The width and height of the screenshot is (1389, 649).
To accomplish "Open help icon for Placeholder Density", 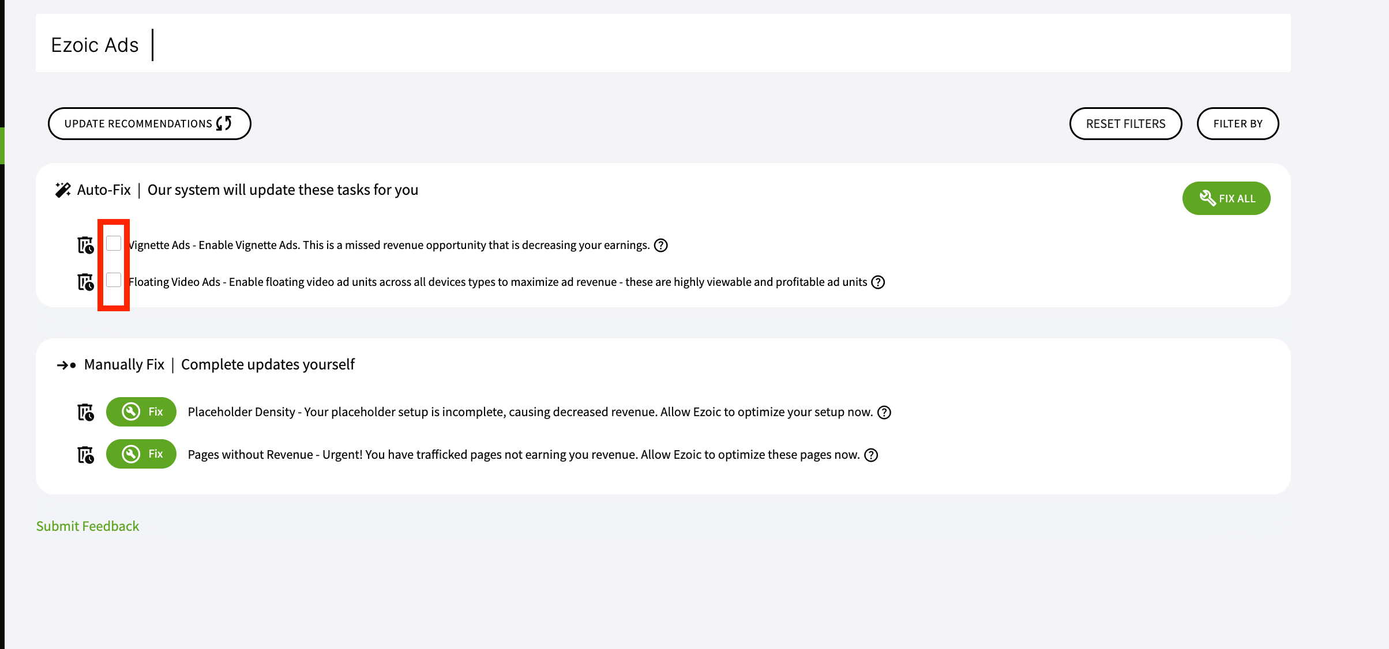I will coord(884,413).
